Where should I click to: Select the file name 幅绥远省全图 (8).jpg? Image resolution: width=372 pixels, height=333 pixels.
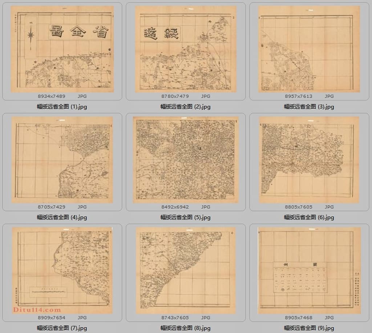click(185, 328)
